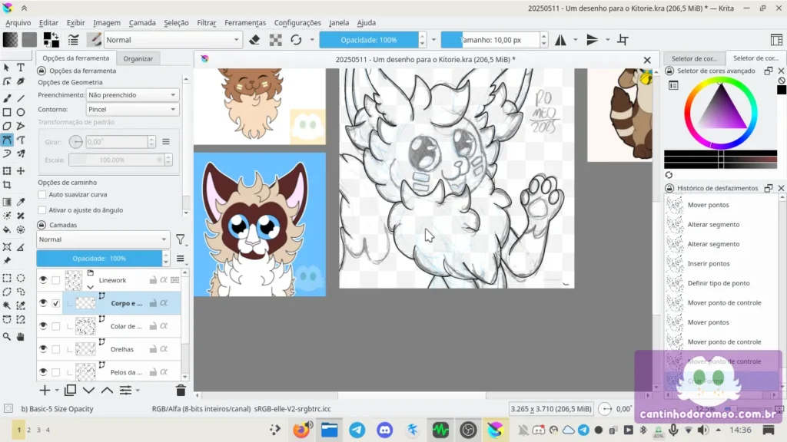The image size is (787, 442).
Task: Check the Orelhas layer checkbox
Action: 55,349
